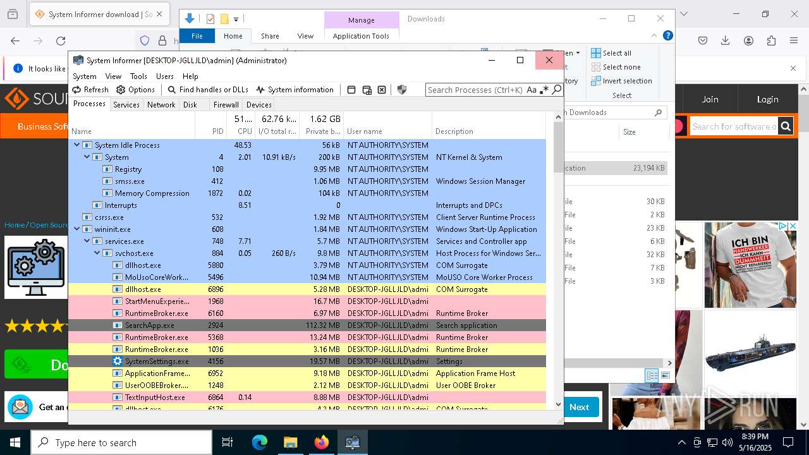Viewport: 809px width, 455px height.
Task: Open Firefox hamburger application menu
Action: [794, 40]
